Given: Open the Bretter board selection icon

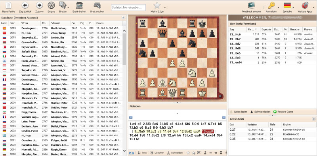Looking at the screenshot, I should (x=63, y=5).
